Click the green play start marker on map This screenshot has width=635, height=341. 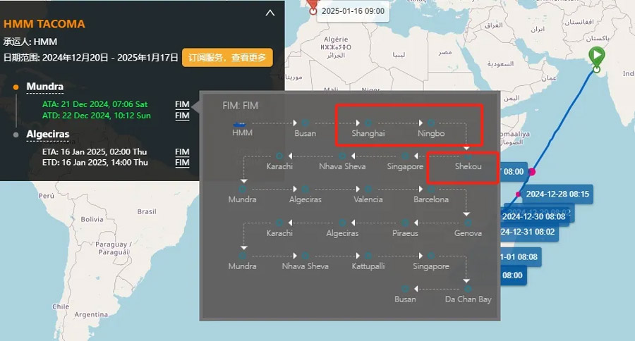click(597, 55)
